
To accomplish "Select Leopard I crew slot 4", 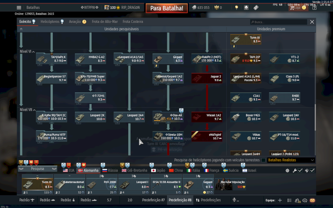I will tap(134, 184).
